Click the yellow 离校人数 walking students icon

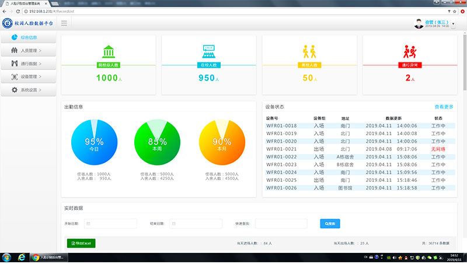coord(309,51)
